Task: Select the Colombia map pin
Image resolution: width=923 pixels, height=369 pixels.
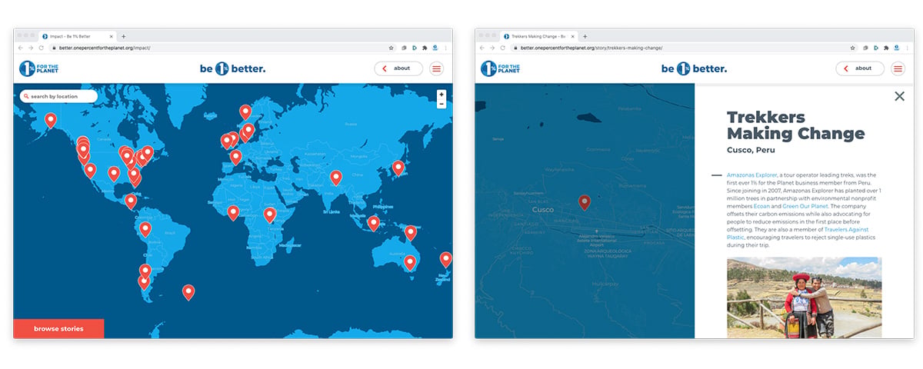Action: coord(145,229)
